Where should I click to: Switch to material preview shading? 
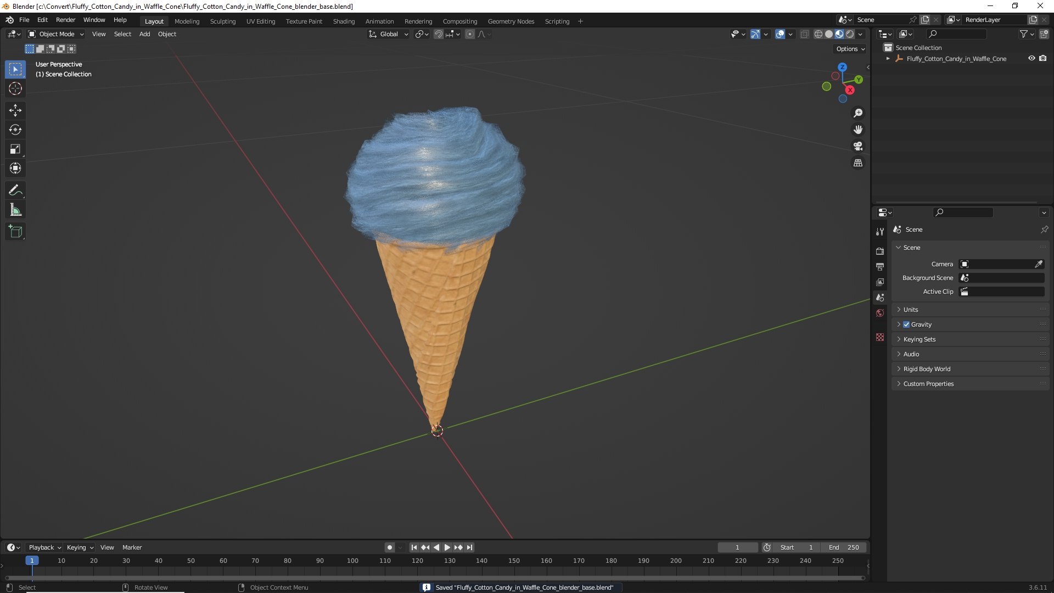(x=839, y=34)
